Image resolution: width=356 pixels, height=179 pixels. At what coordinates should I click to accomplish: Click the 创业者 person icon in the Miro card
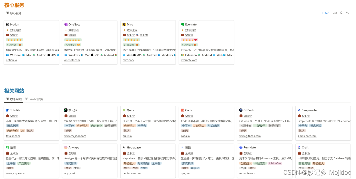137,35
